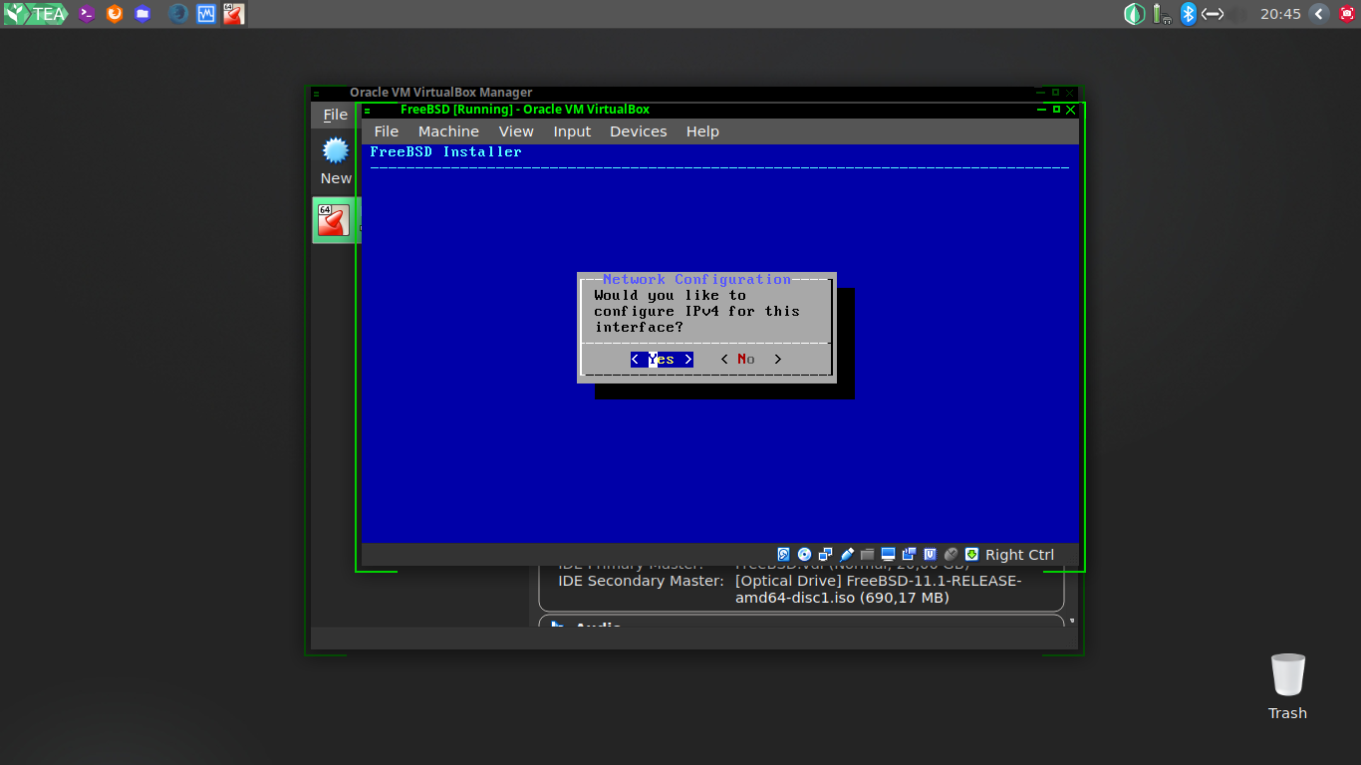The width and height of the screenshot is (1361, 765).
Task: Click the CPU virtualization features indicator
Action: pos(931,555)
